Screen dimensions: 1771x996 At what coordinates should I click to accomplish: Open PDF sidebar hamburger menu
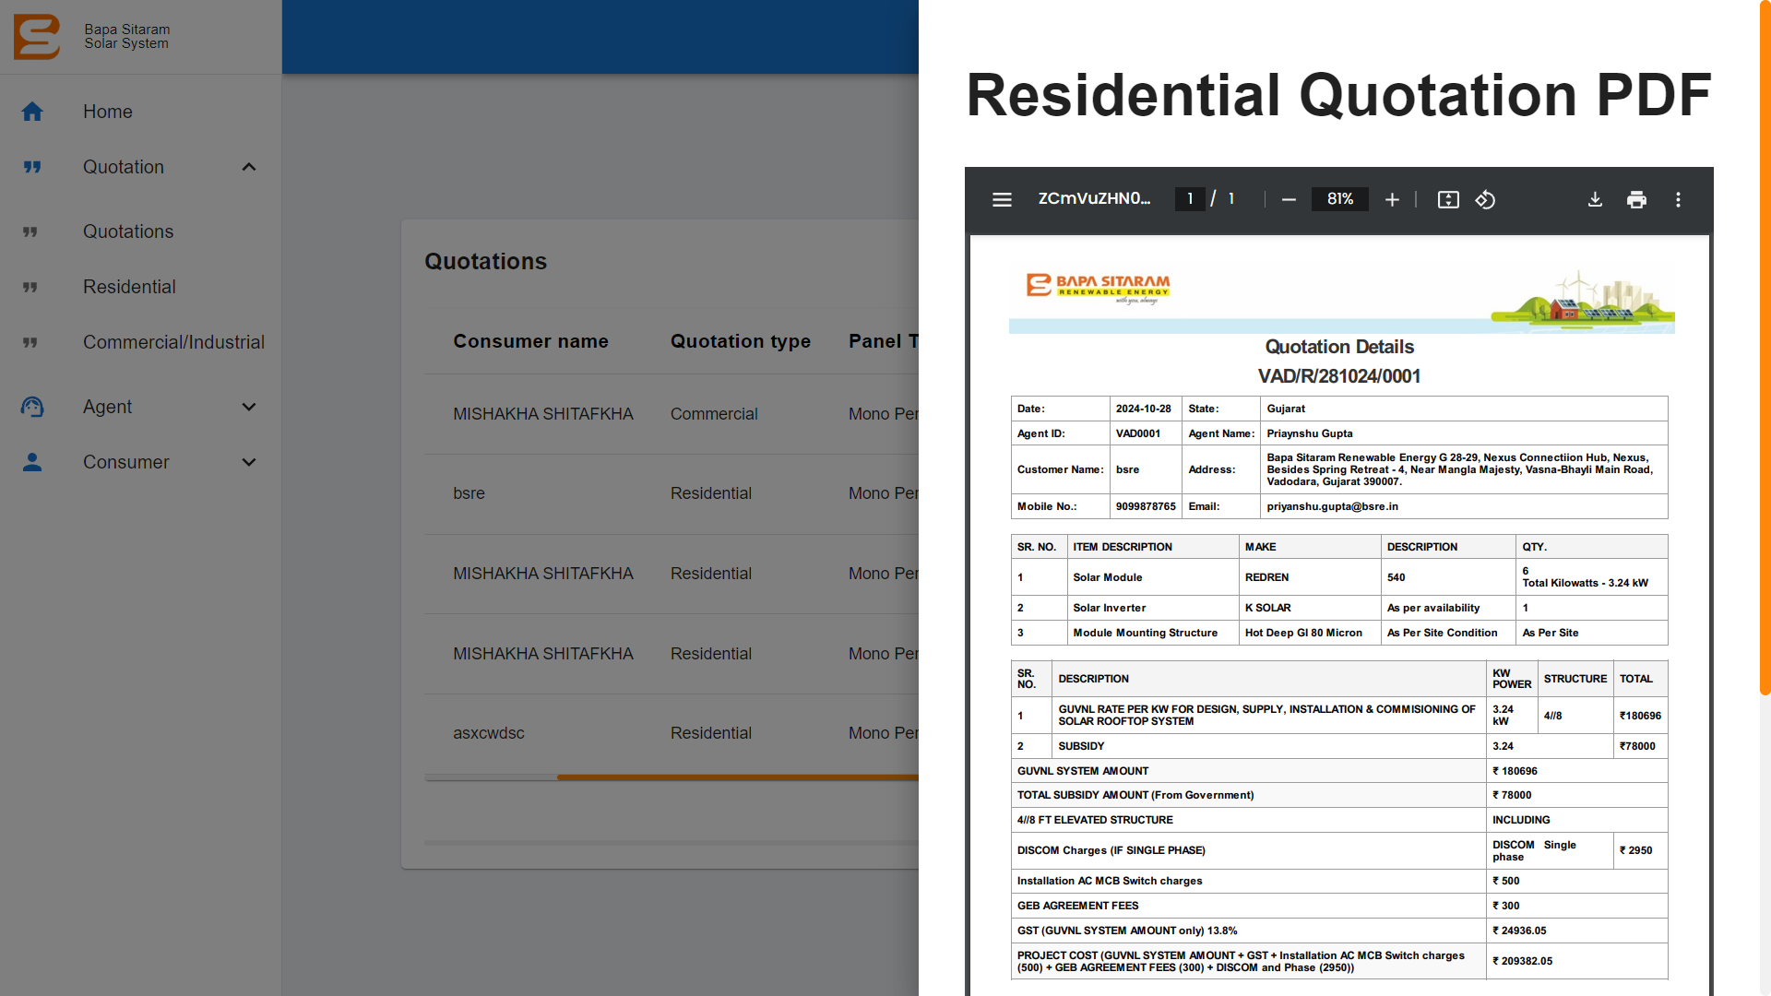[1002, 199]
